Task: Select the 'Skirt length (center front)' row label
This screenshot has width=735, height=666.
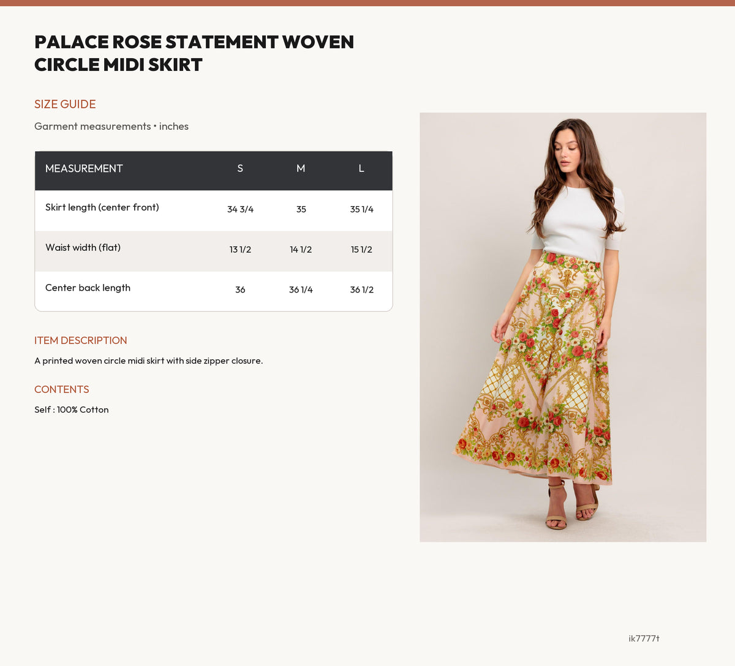Action: coord(102,208)
